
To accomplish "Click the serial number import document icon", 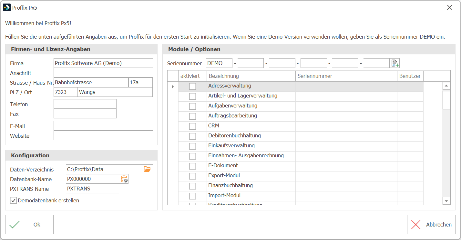I will point(395,63).
